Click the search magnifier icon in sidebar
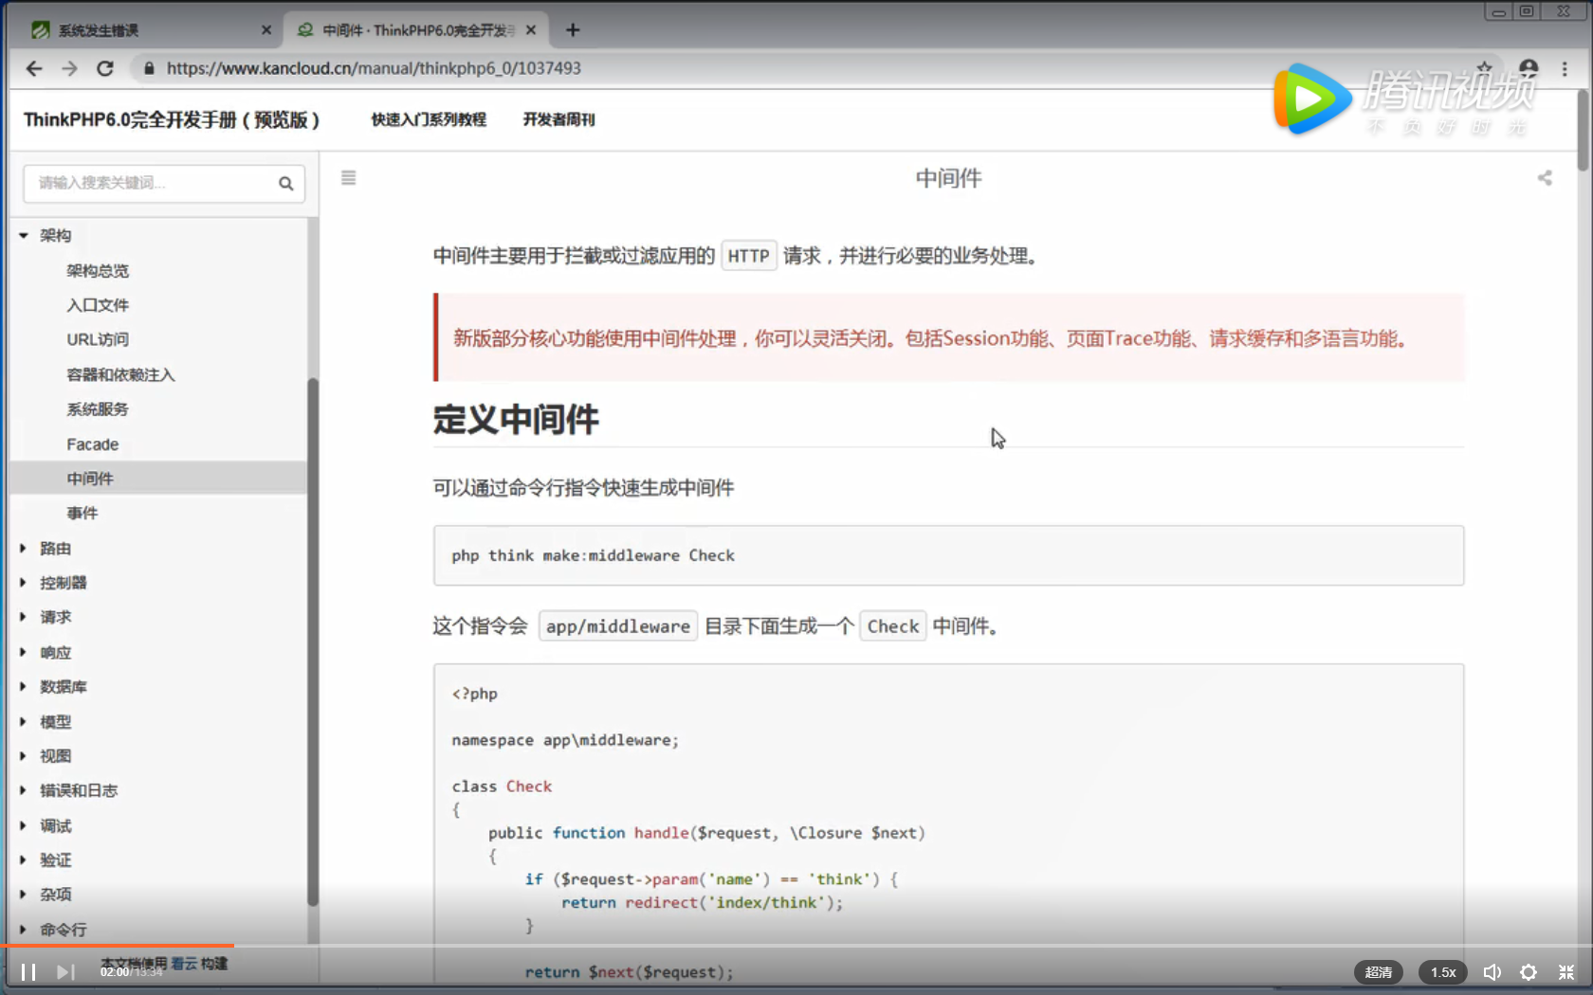This screenshot has height=995, width=1593. coord(285,184)
